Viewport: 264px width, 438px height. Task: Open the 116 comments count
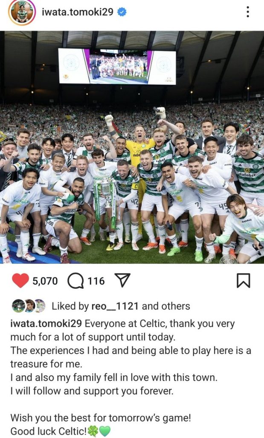tap(96, 281)
